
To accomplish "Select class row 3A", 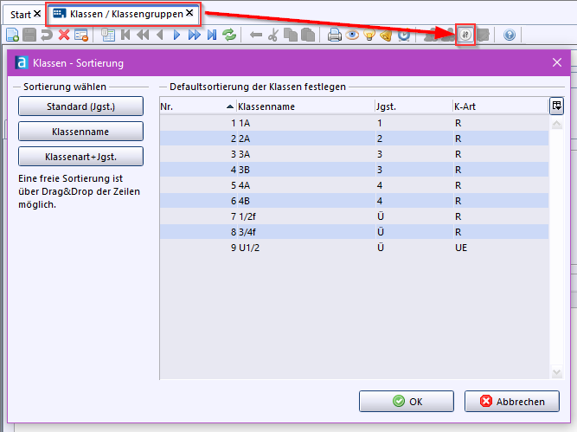I will coord(354,154).
